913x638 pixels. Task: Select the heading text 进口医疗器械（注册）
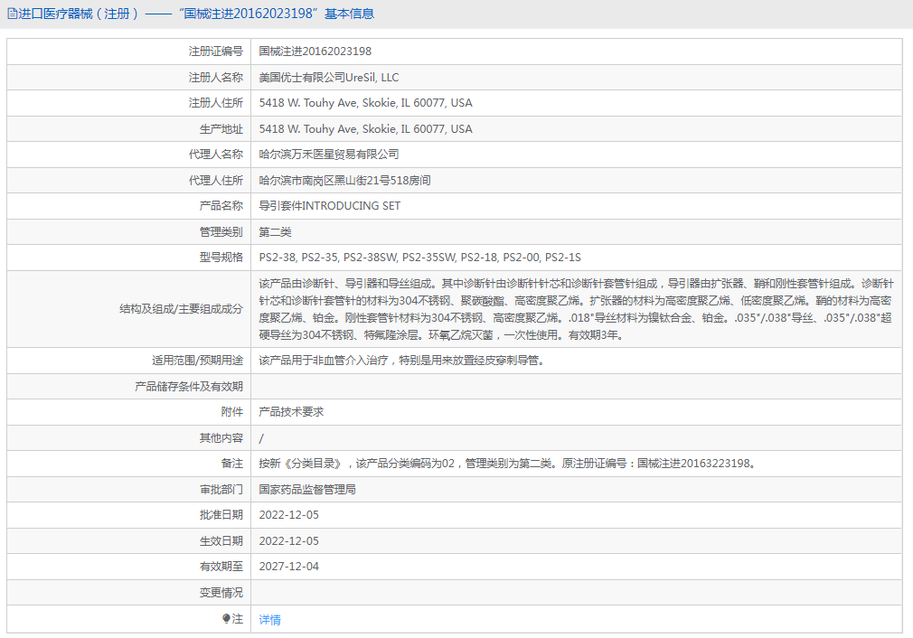[x=79, y=14]
